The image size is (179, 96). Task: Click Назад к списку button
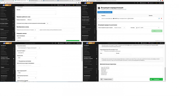[107, 79]
